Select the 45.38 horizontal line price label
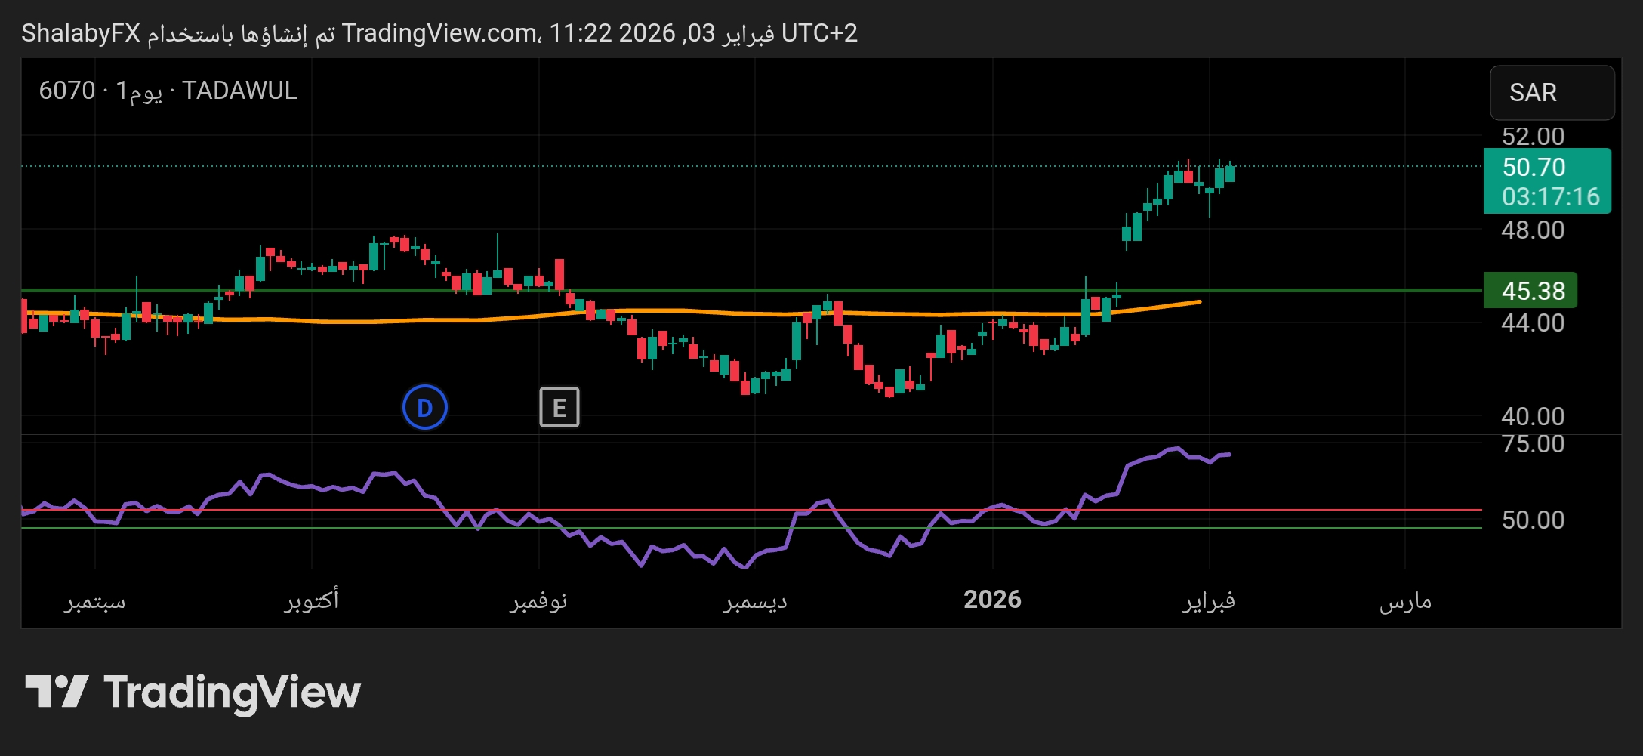Screen dimensions: 1643x756 click(1532, 291)
